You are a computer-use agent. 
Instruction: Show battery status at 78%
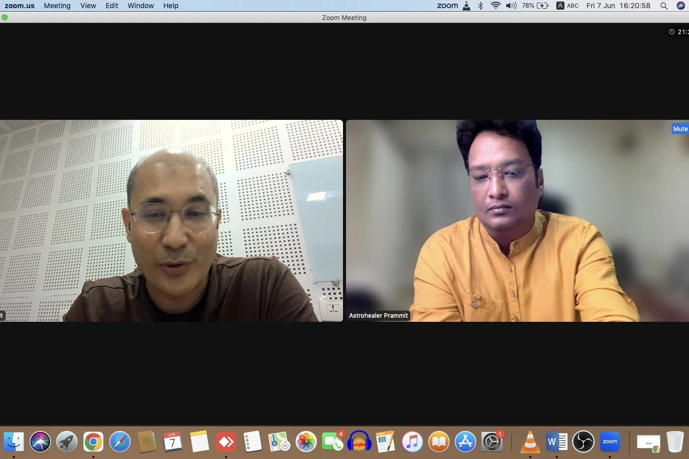click(535, 6)
